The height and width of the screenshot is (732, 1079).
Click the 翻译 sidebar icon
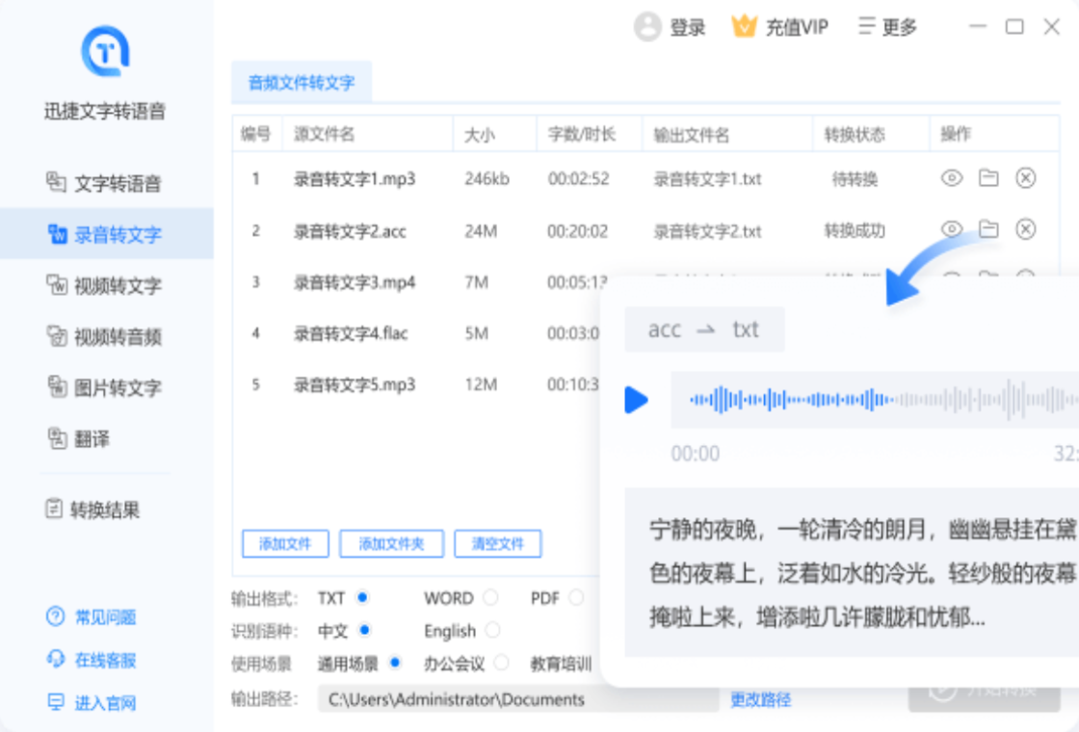pyautogui.click(x=56, y=437)
